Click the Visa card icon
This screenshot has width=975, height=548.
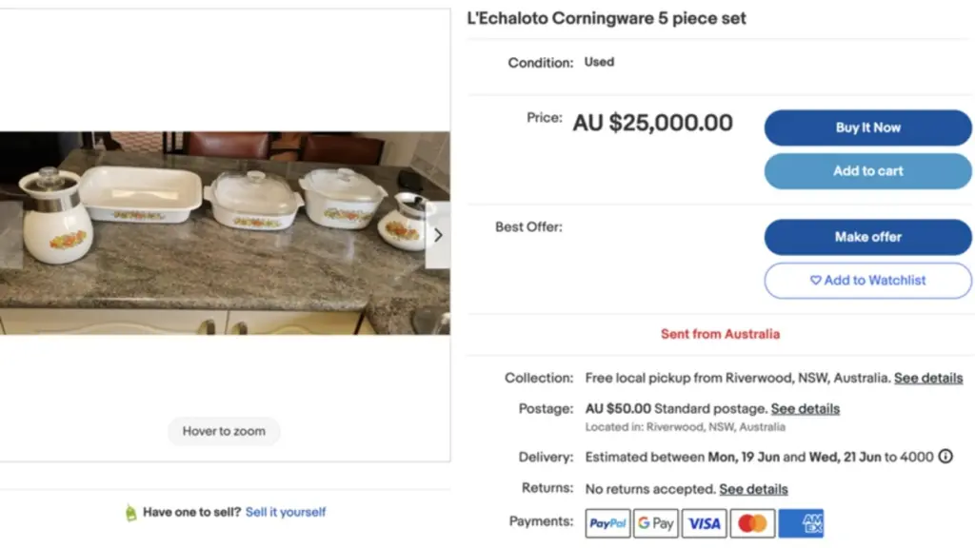704,523
